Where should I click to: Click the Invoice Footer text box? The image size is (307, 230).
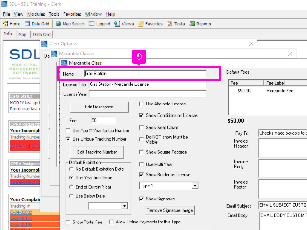click(x=282, y=189)
